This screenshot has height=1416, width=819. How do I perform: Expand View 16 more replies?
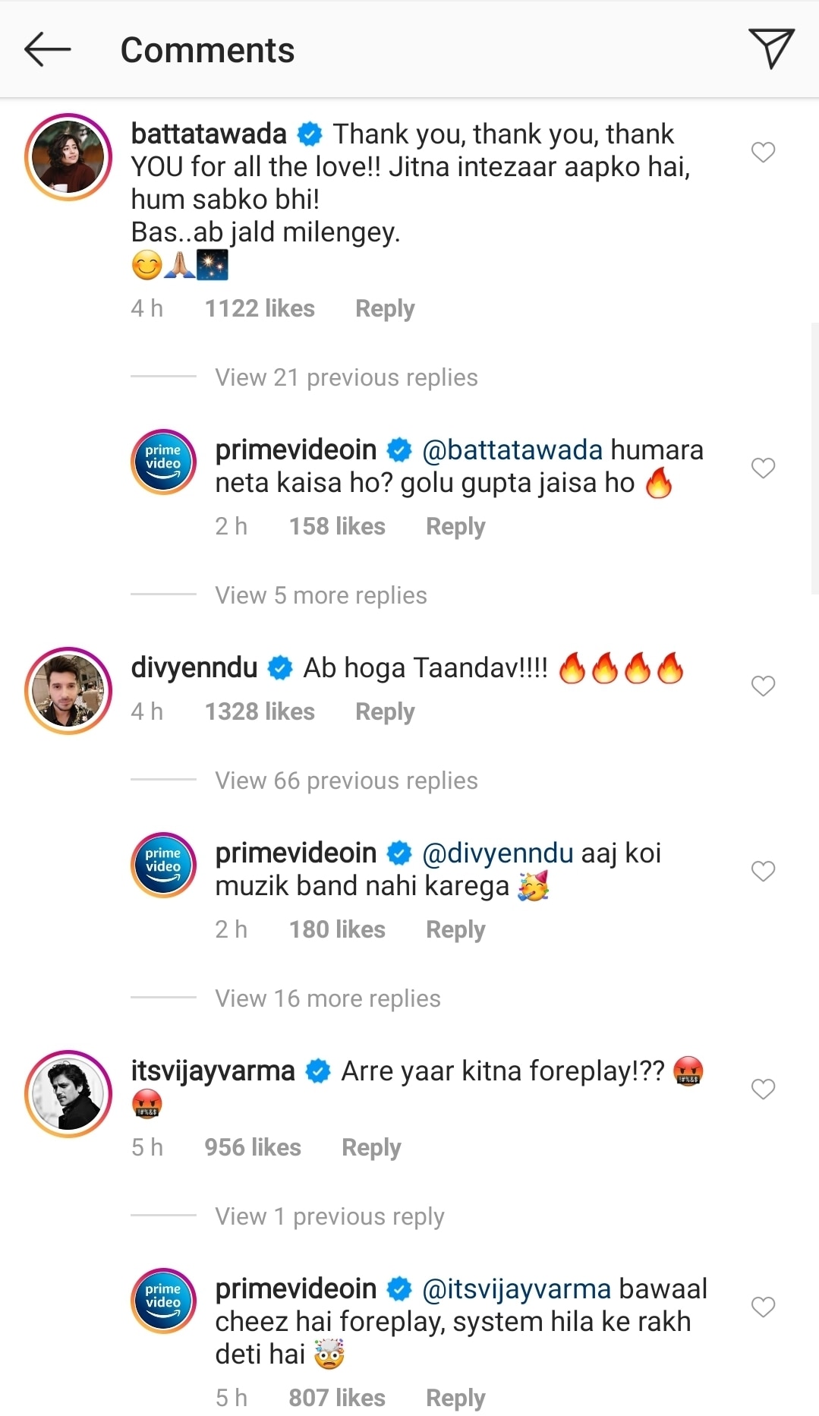pos(327,998)
